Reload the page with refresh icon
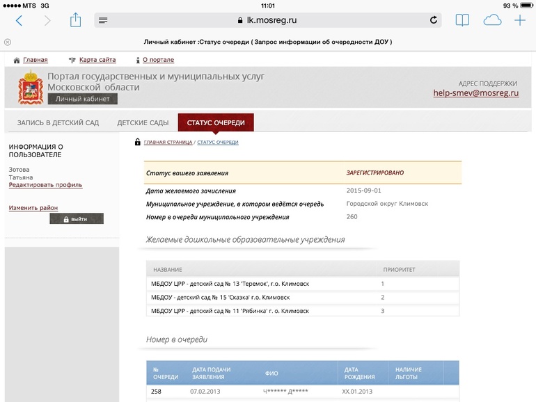536x402 pixels. [x=434, y=21]
